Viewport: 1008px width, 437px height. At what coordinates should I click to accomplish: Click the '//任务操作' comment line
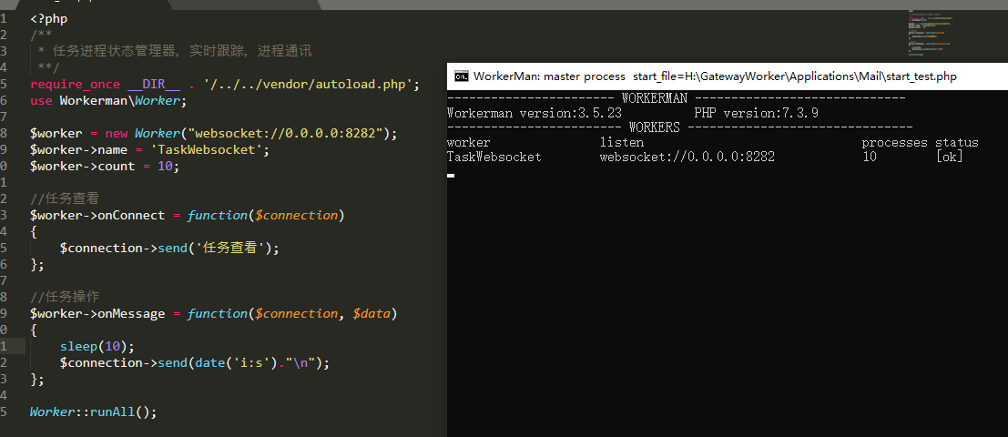click(65, 297)
